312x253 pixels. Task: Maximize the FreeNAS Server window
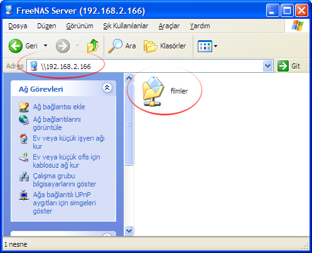coord(287,10)
